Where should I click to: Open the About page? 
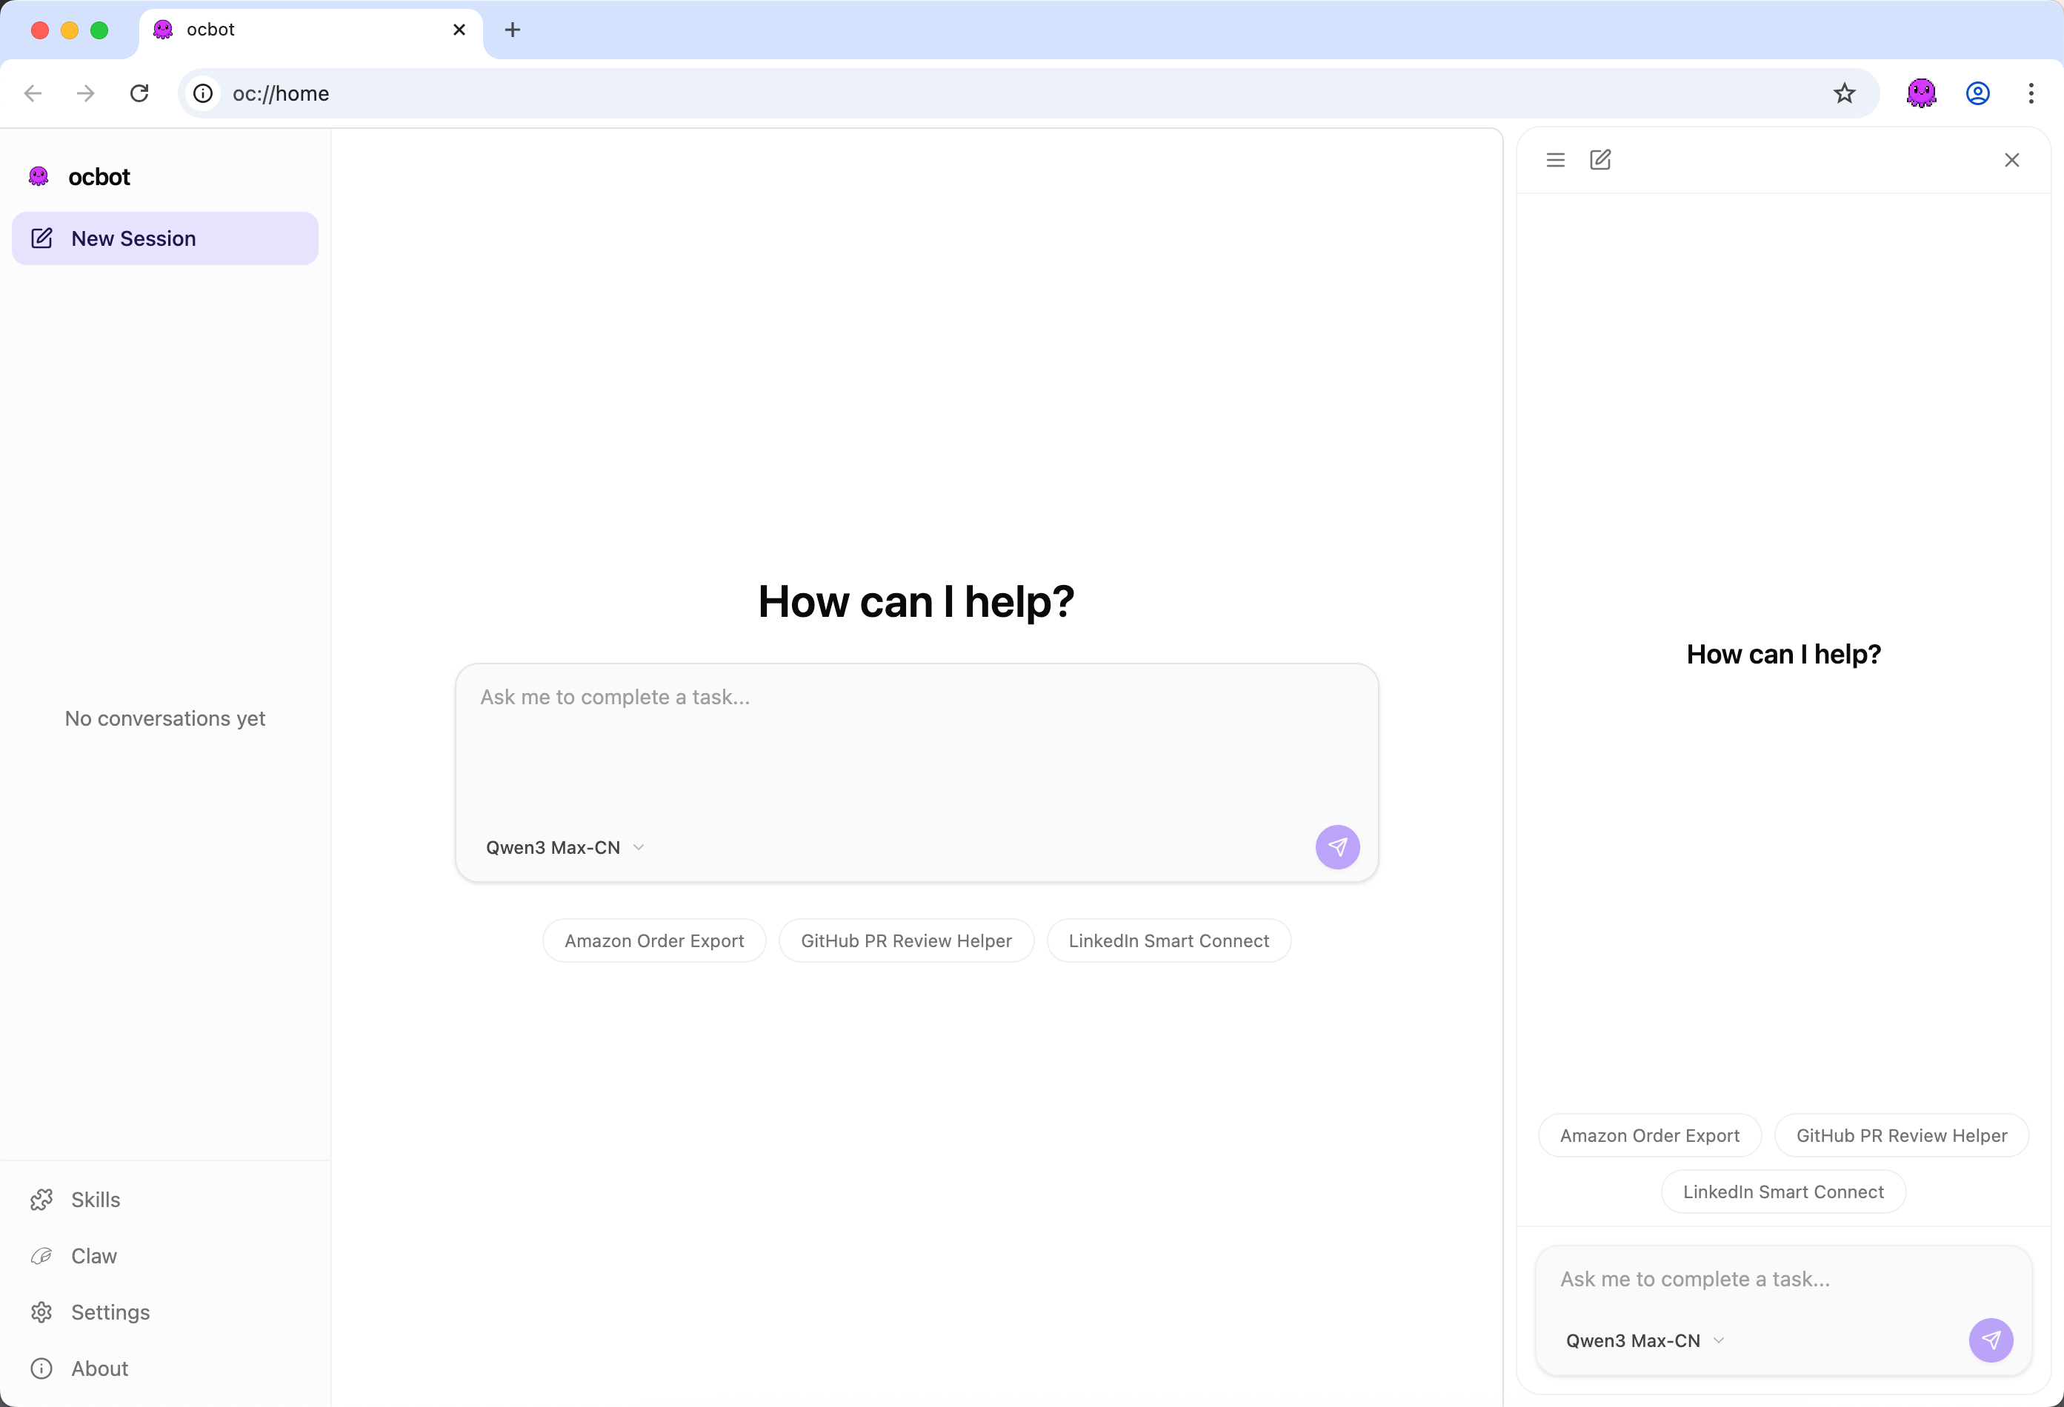pyautogui.click(x=99, y=1368)
